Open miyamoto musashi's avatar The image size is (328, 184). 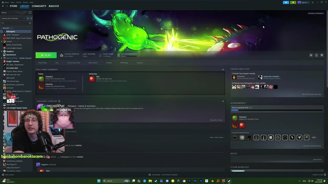click(260, 77)
